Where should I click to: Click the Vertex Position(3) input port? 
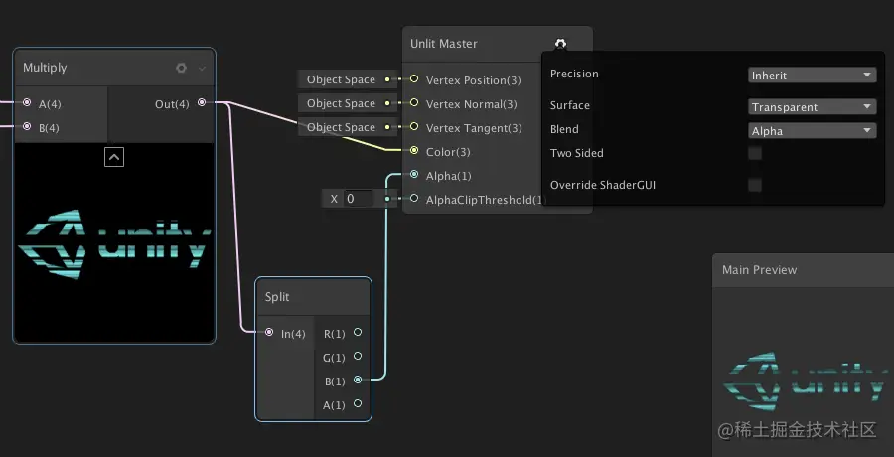(414, 78)
